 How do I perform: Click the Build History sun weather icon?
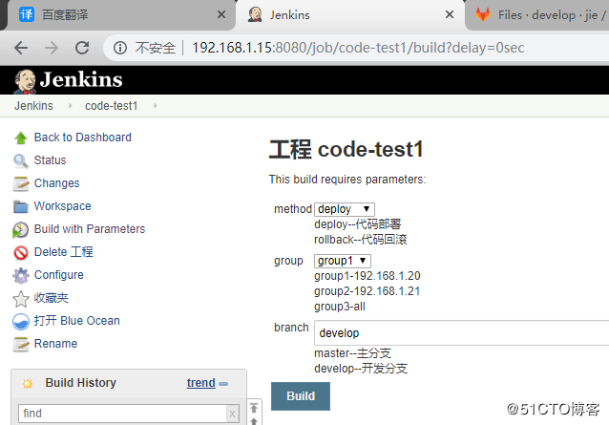pyautogui.click(x=28, y=384)
